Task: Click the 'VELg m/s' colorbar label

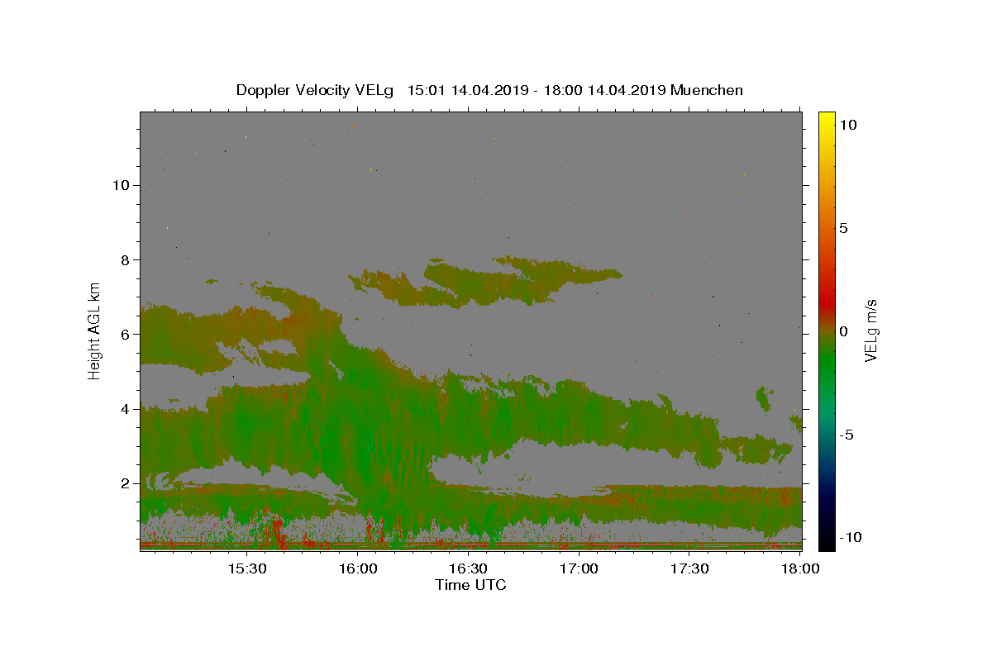Action: [x=870, y=330]
